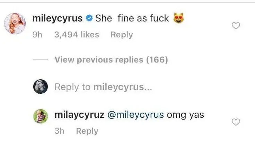Viewport: 255px width, 149px height.
Task: View the 3,494 likes list
Action: [77, 35]
